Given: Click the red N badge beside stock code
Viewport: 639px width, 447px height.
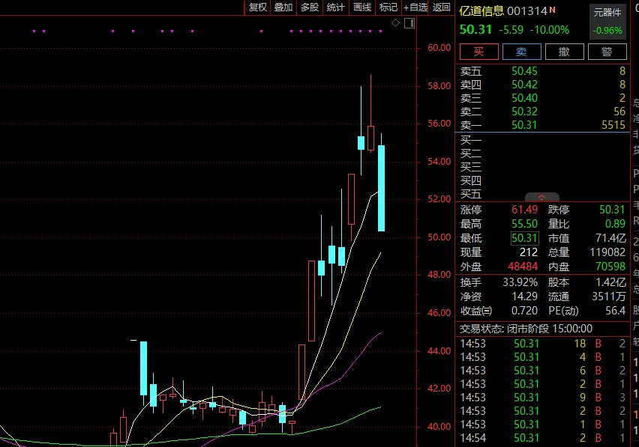Looking at the screenshot, I should pos(553,10).
